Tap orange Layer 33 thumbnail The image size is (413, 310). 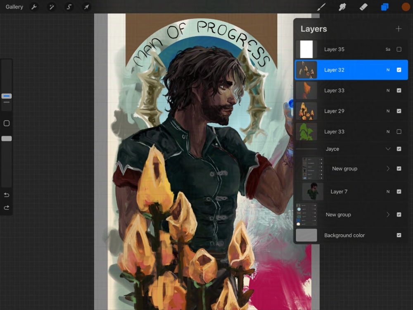306,91
